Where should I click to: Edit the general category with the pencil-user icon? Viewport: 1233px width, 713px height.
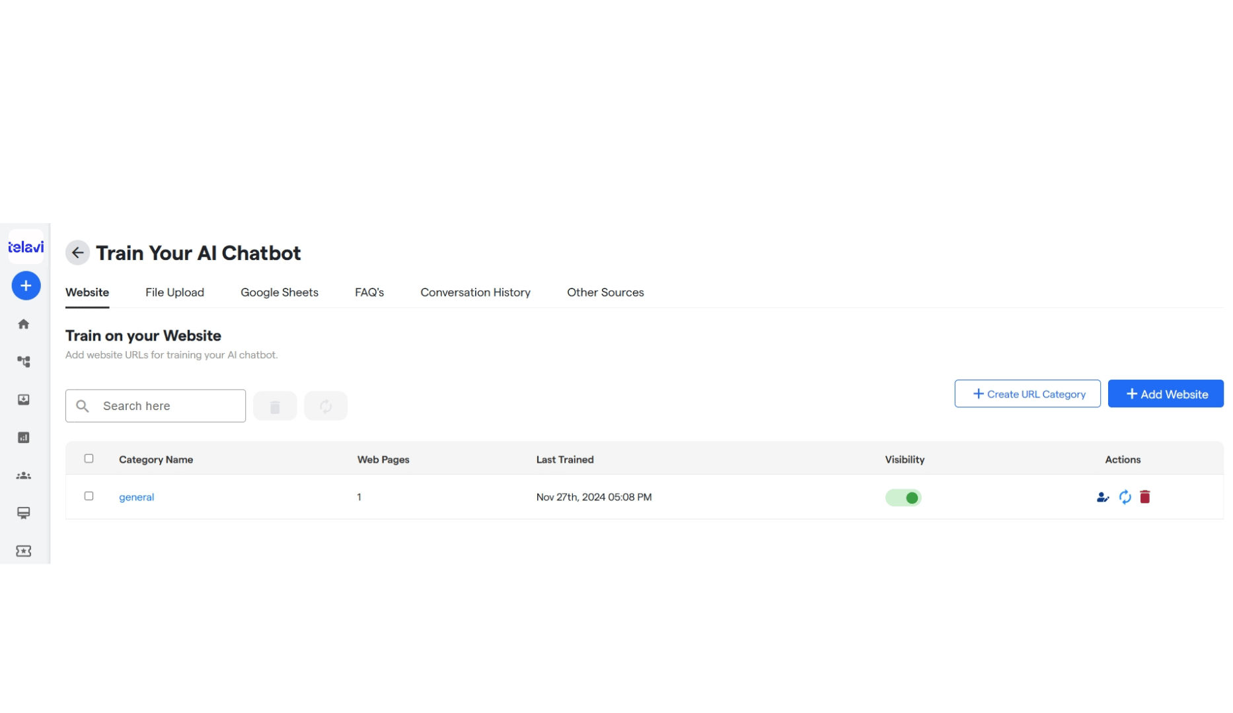(1103, 497)
